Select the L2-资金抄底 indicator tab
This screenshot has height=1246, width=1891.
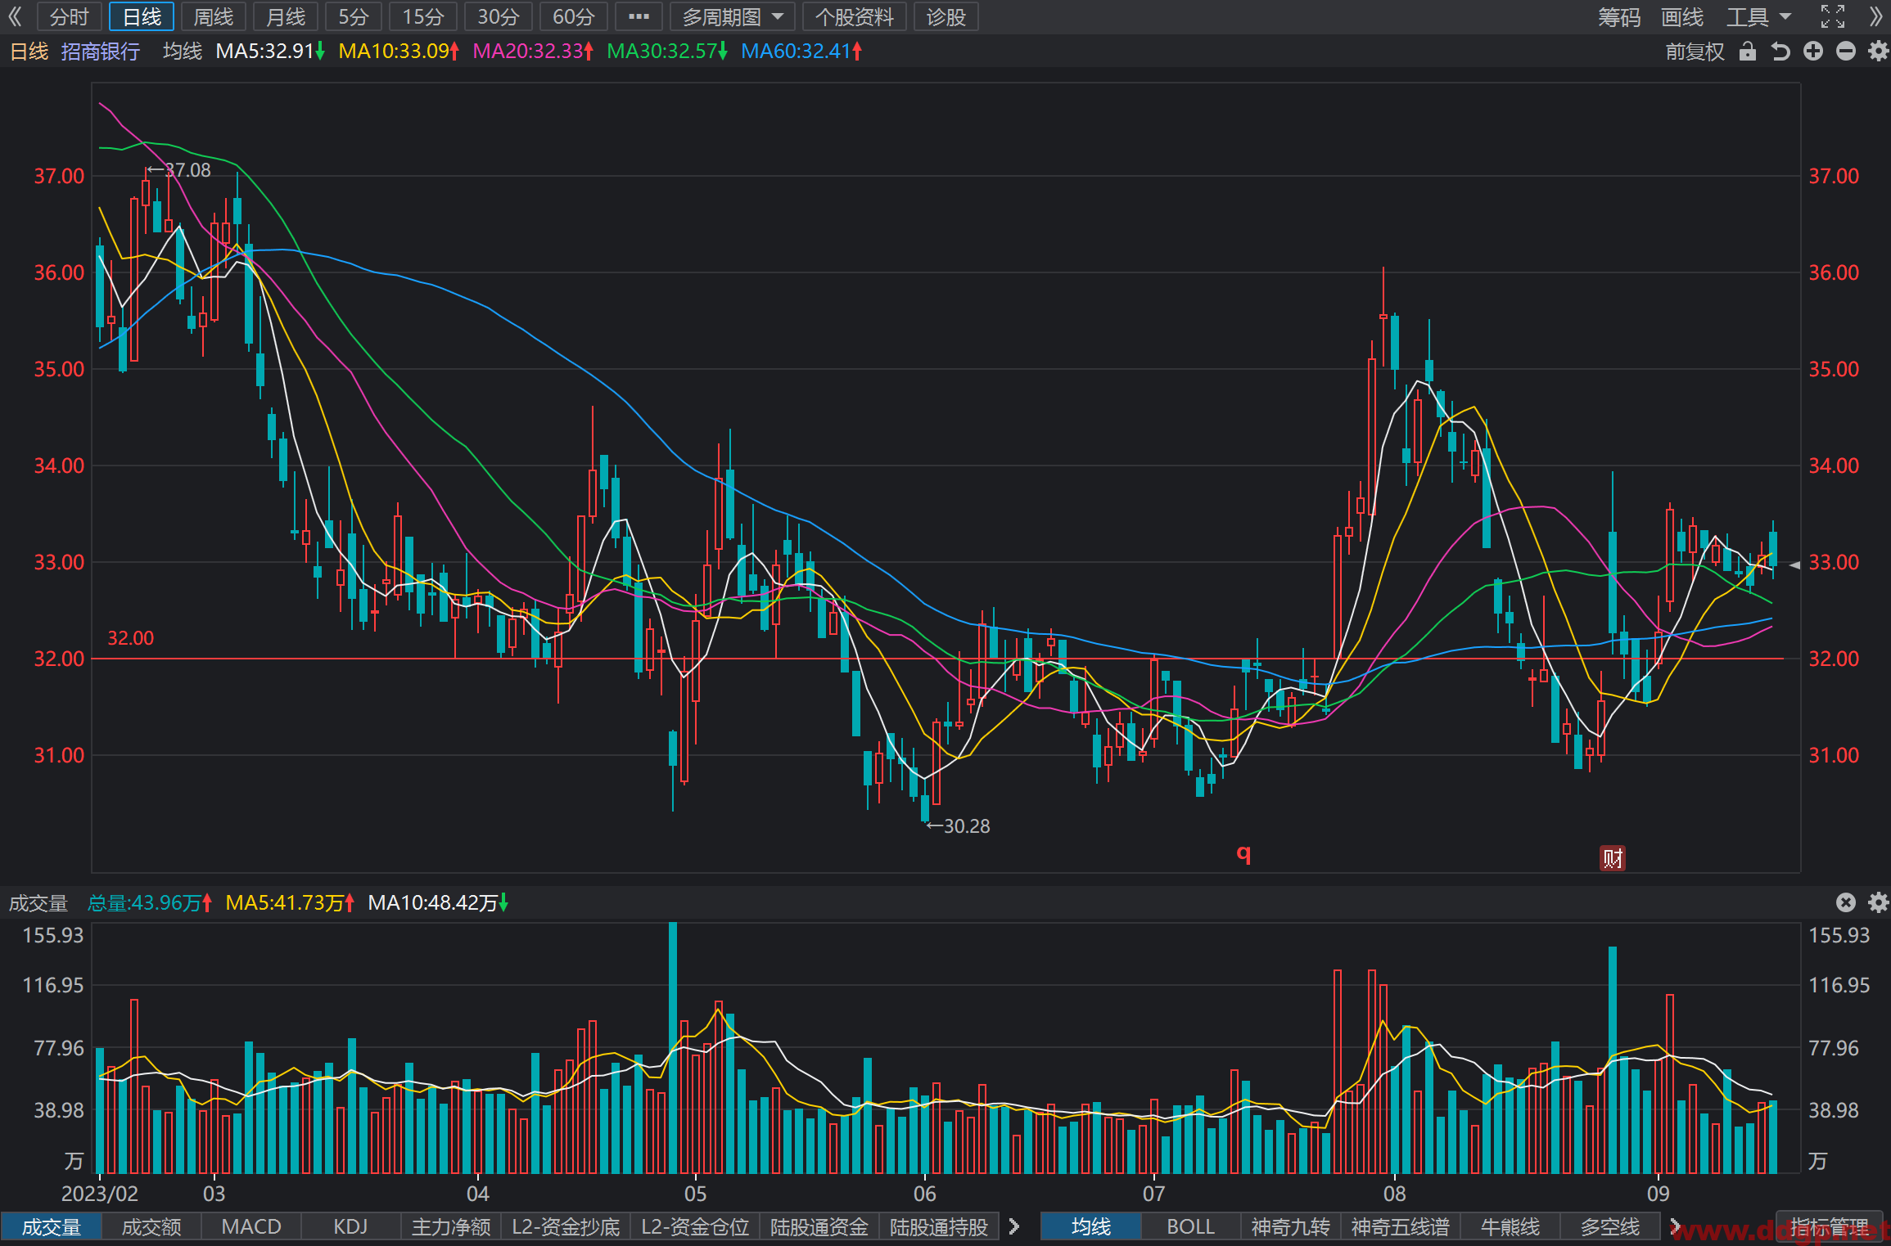click(x=566, y=1226)
